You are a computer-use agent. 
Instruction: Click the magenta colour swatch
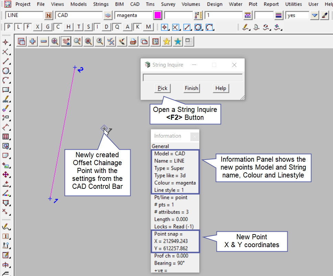pyautogui.click(x=158, y=15)
